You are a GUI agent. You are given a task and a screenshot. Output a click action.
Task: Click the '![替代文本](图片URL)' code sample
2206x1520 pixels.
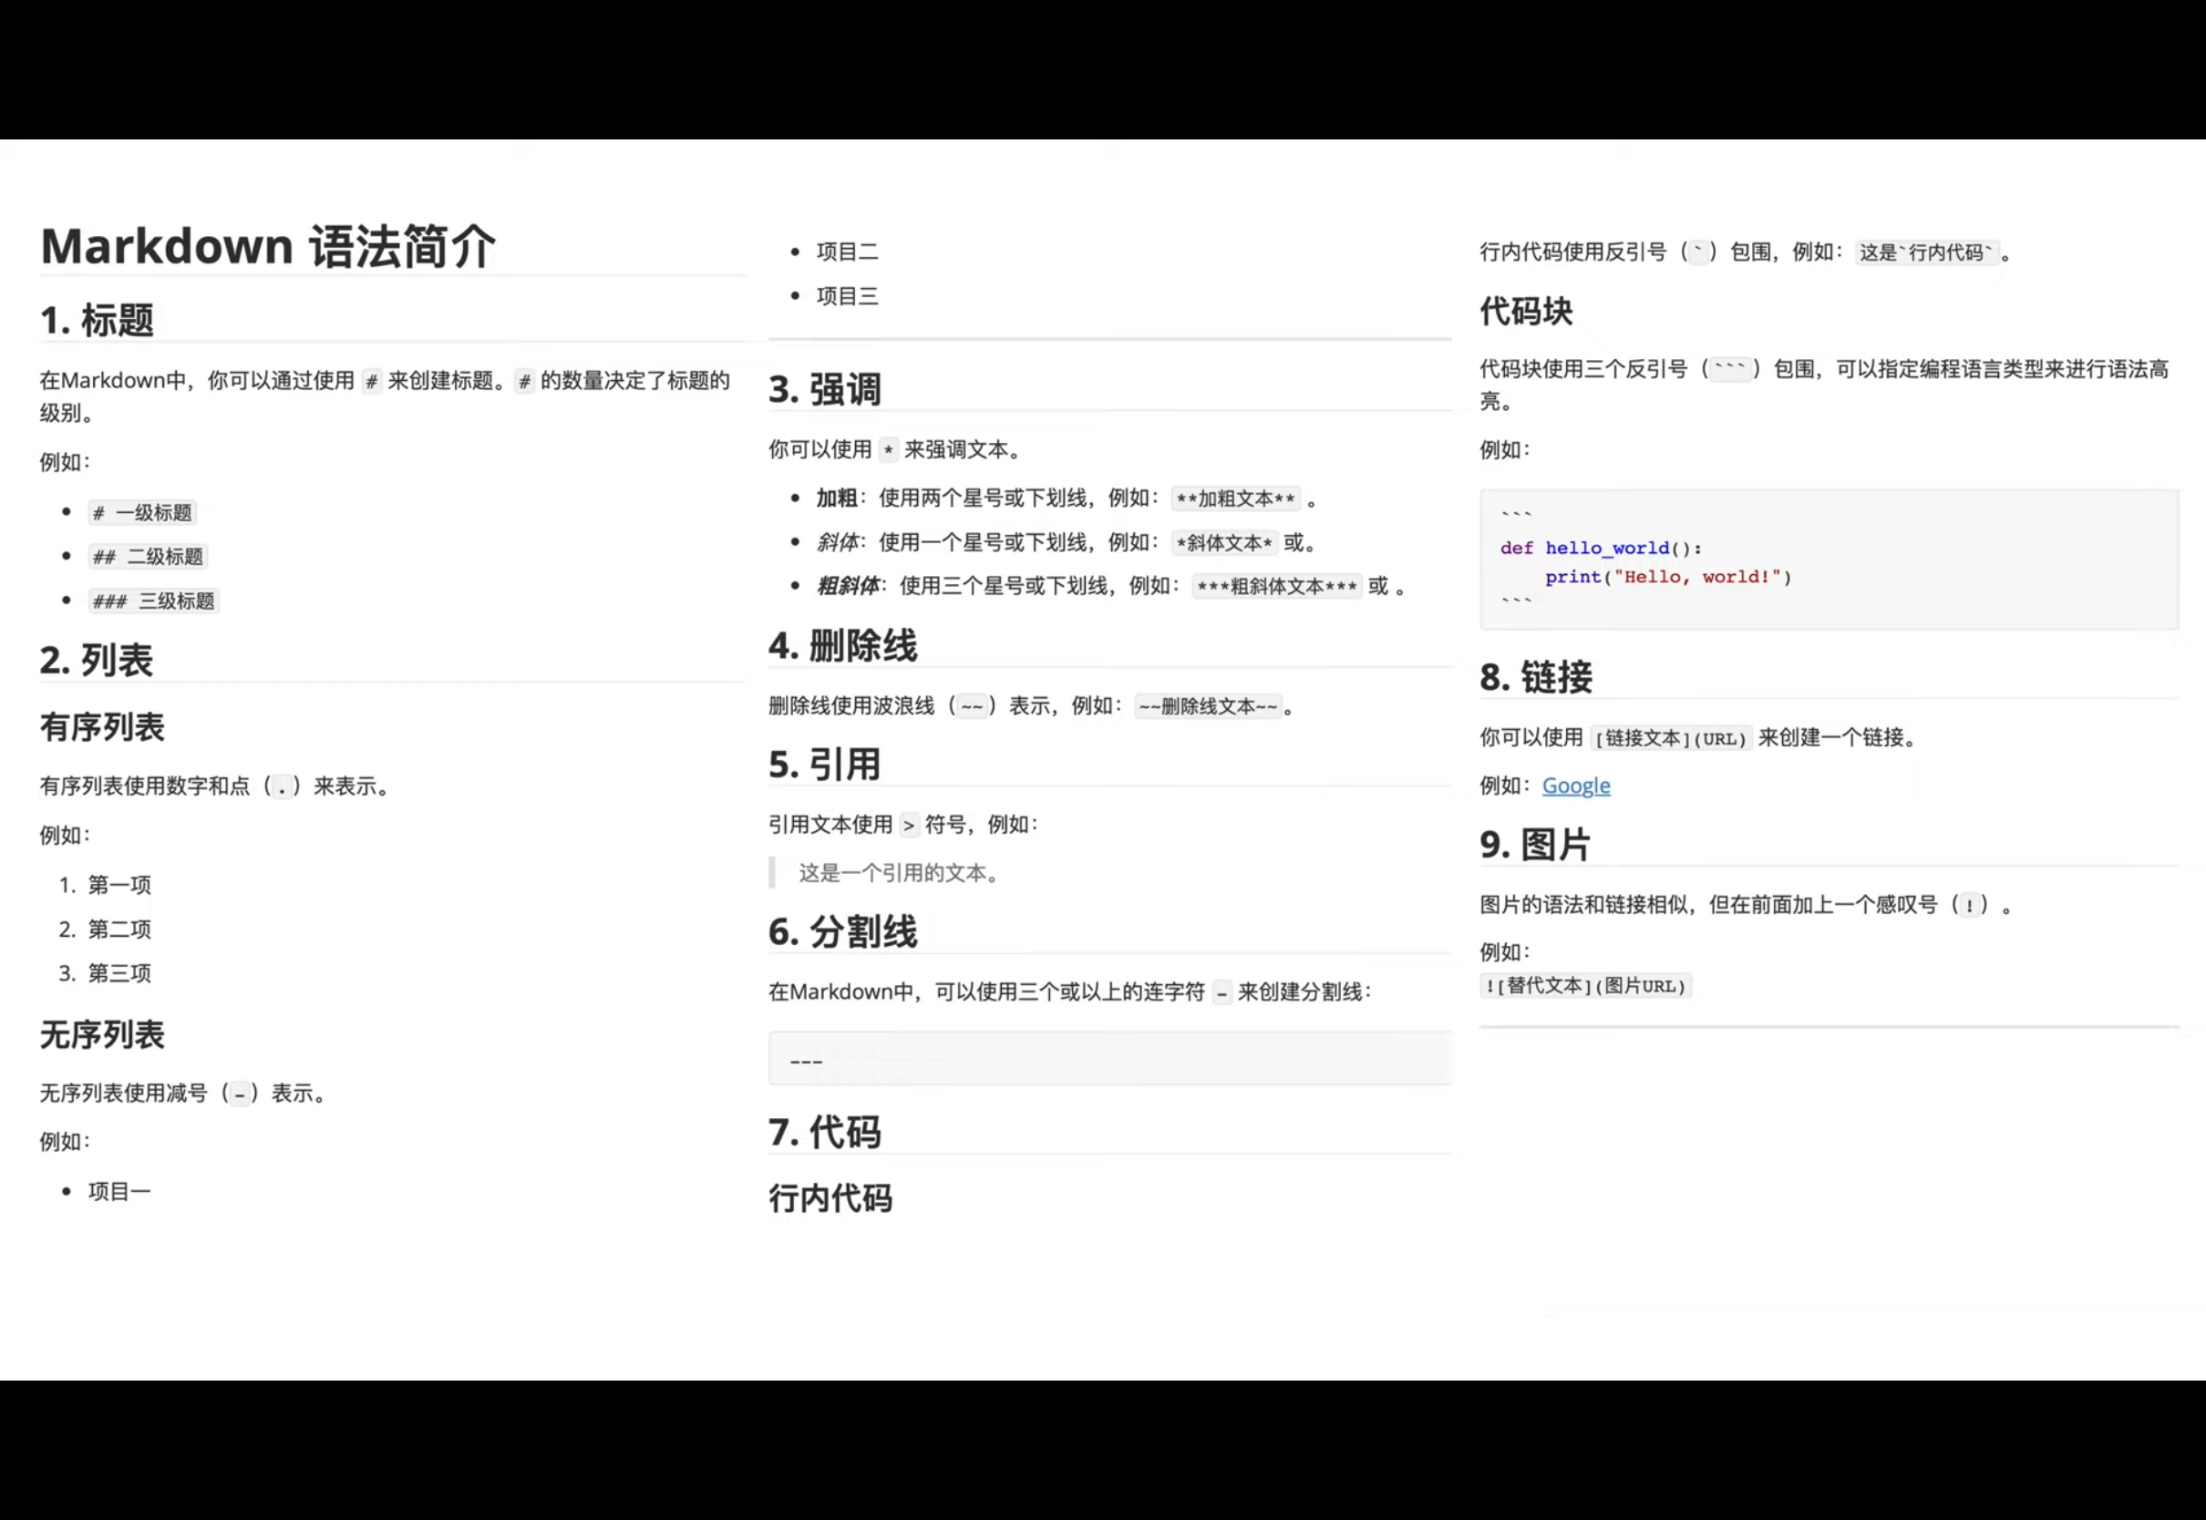[1585, 986]
